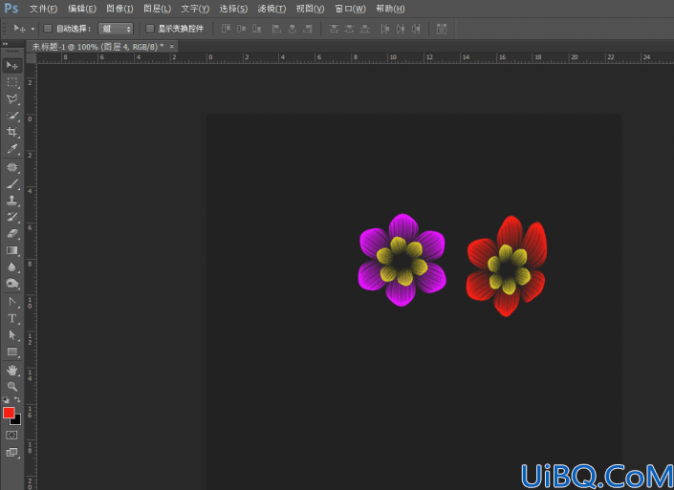Screen dimensions: 674x490
Task: Click distribute horizontal centers icon
Action: 401,29
